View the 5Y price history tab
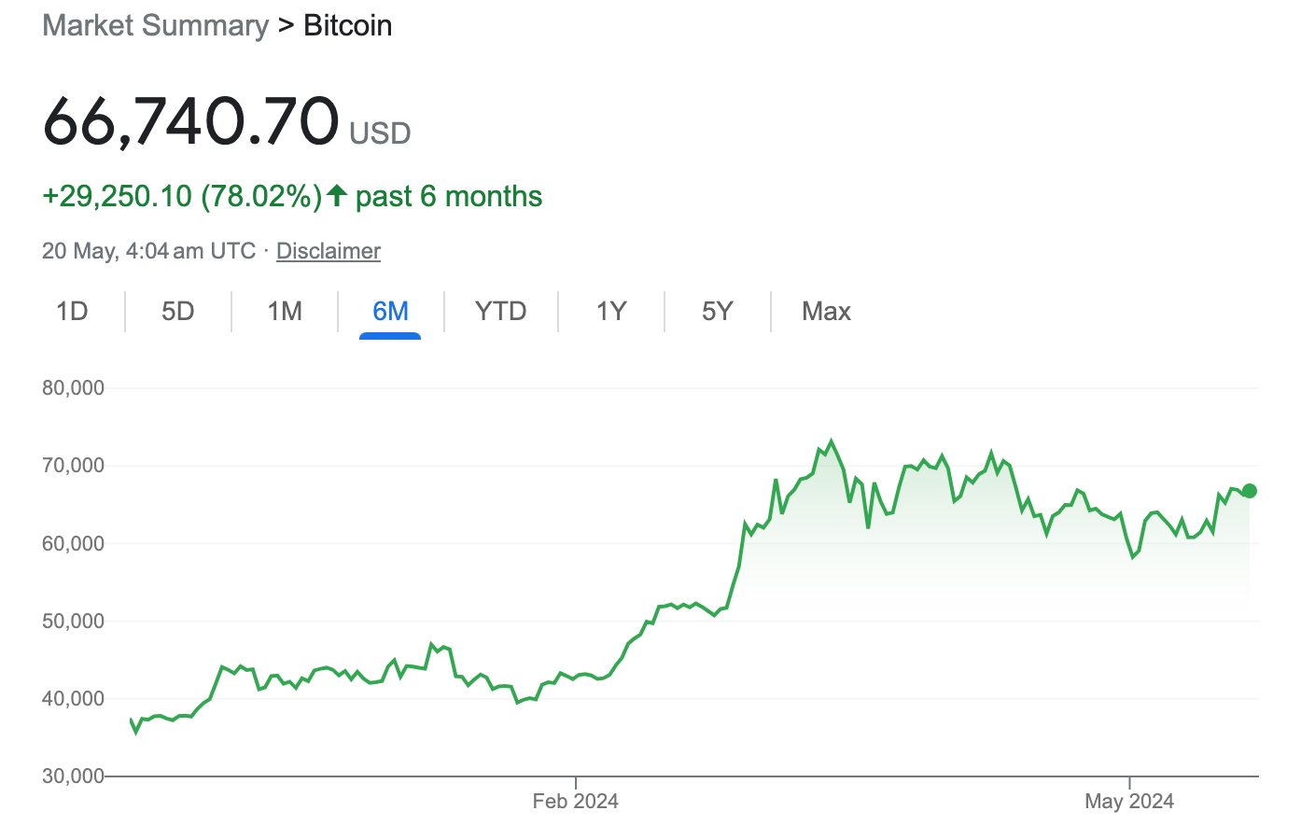1301x825 pixels. (718, 311)
